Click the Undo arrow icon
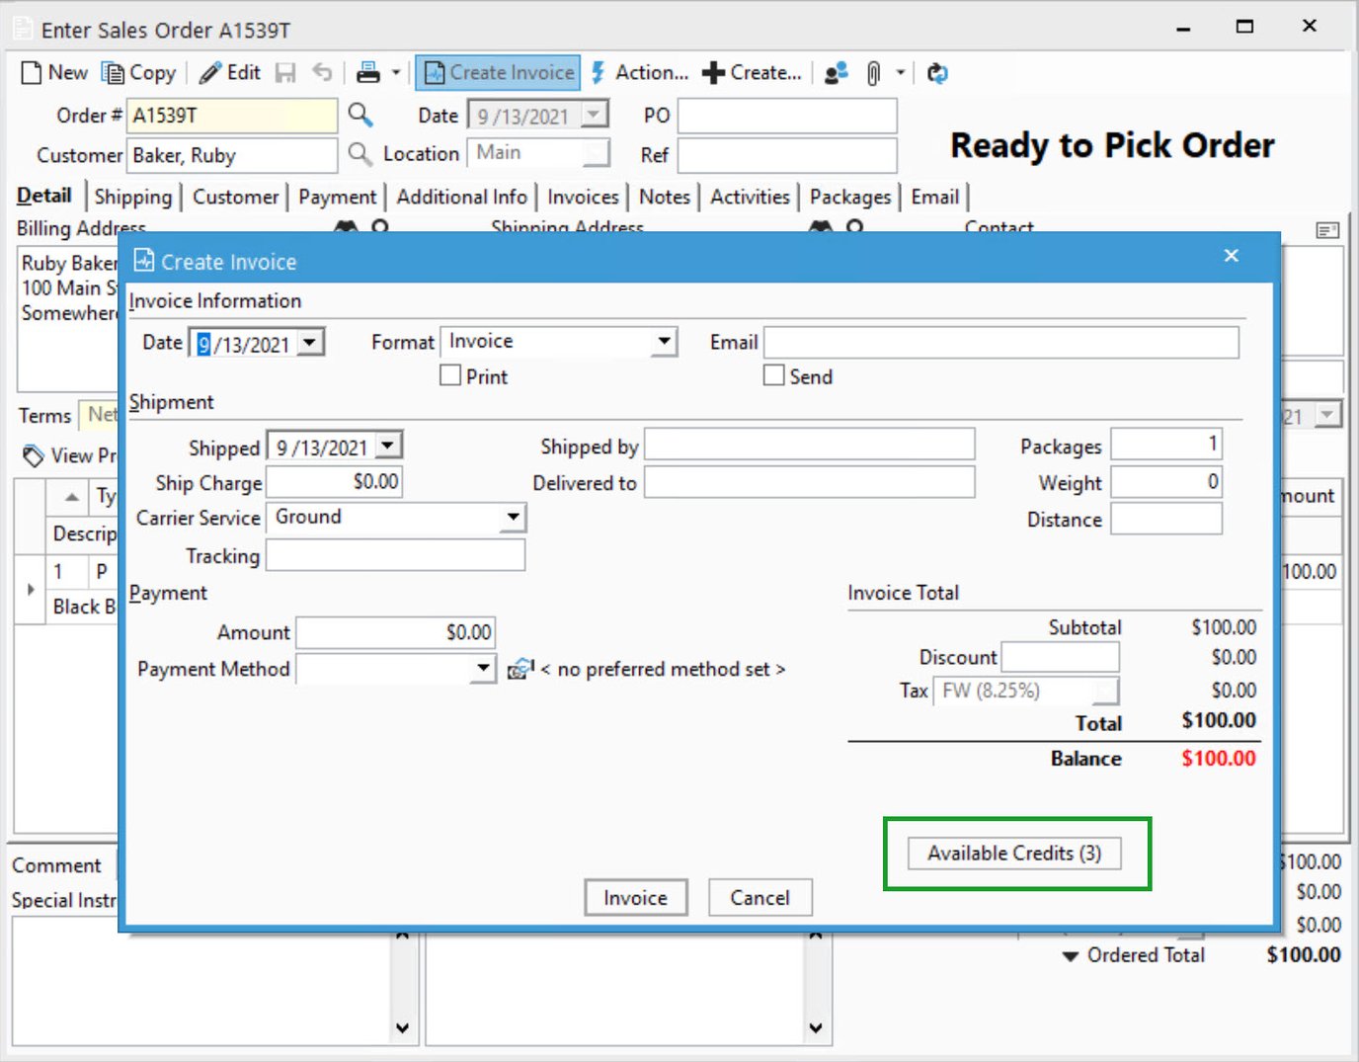1359x1062 pixels. (x=322, y=72)
